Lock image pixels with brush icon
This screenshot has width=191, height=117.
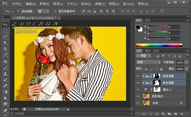pyautogui.click(x=151, y=69)
